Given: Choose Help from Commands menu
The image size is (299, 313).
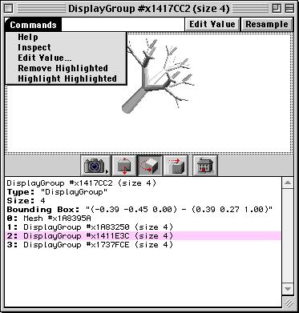Looking at the screenshot, I should click(x=28, y=37).
